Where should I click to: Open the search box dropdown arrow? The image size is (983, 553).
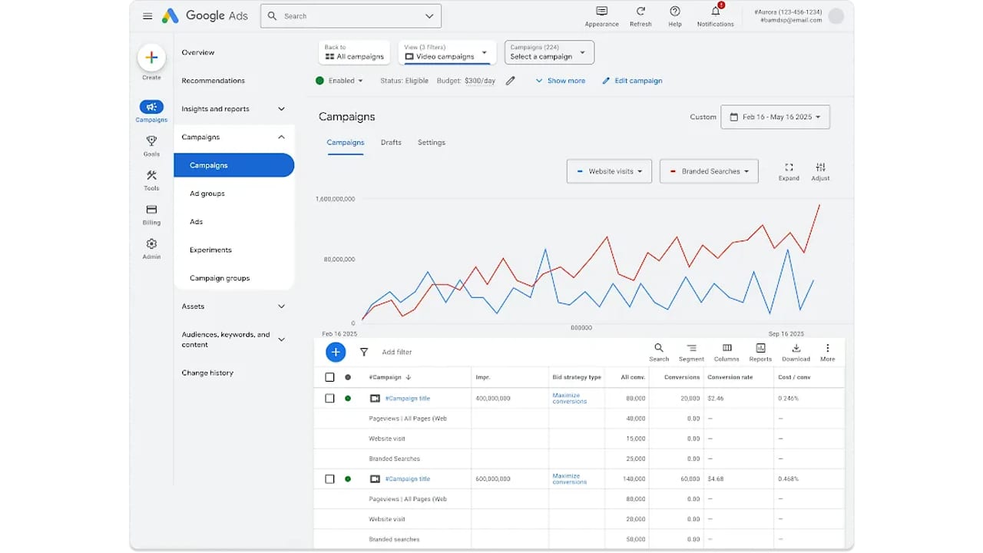pyautogui.click(x=429, y=16)
